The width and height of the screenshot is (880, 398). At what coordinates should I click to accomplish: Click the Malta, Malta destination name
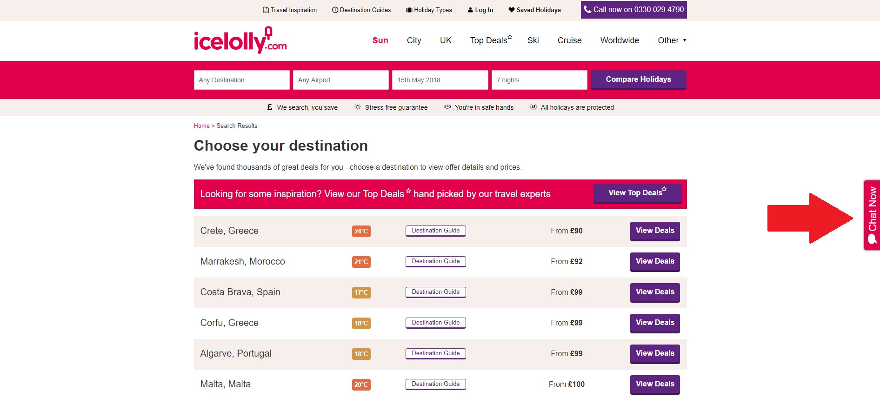coord(226,384)
